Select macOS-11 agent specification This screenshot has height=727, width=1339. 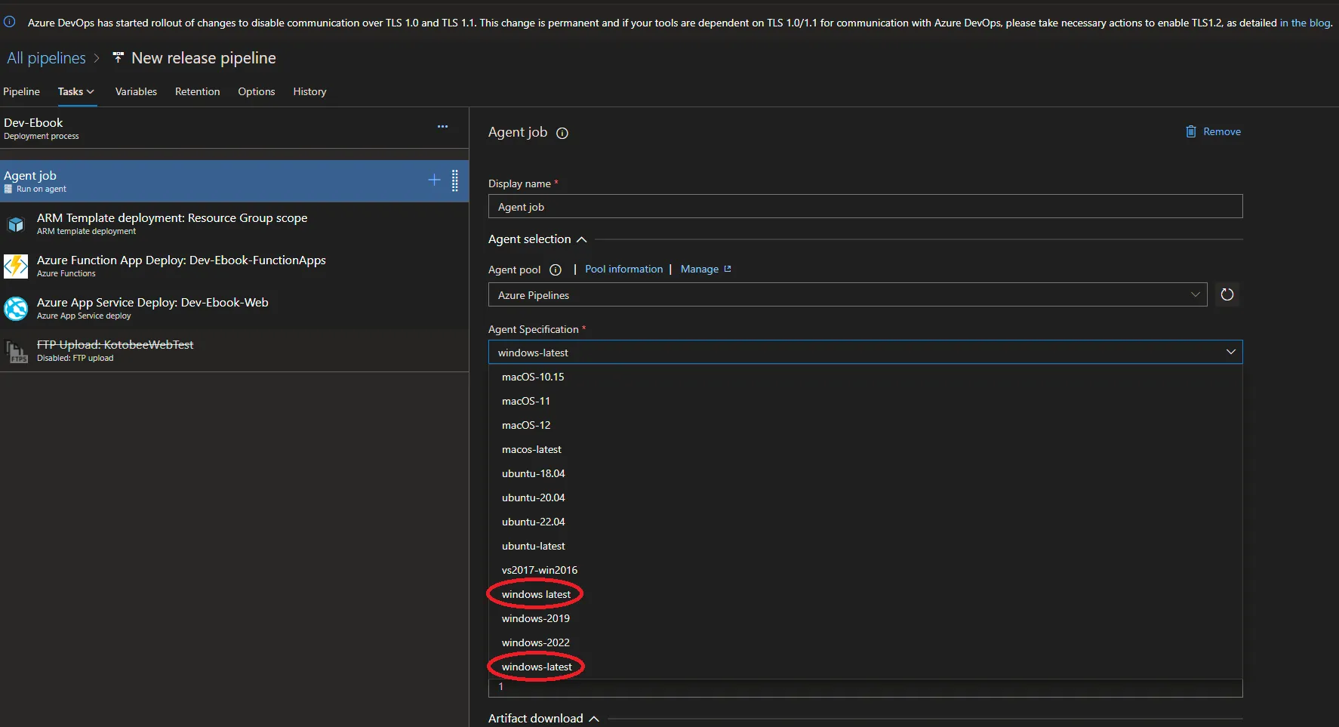coord(865,401)
